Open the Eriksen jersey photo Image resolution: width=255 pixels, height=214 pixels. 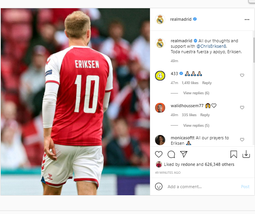coord(75,102)
